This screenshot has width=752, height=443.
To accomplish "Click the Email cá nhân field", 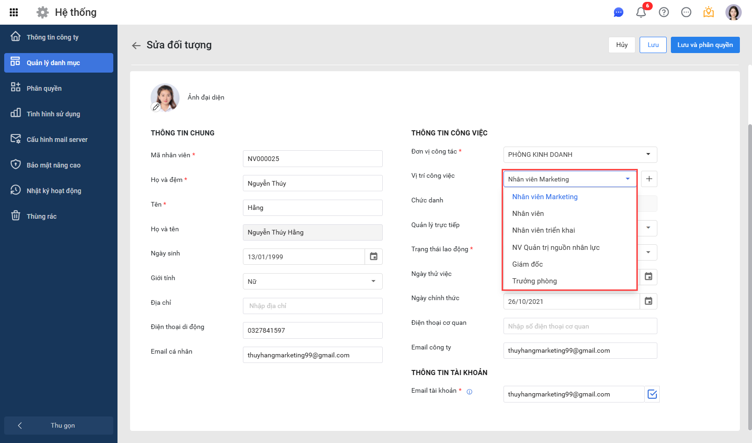I will [312, 355].
